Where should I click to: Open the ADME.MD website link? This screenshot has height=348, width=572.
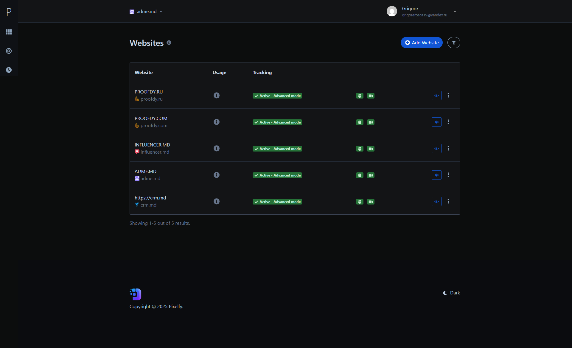tap(145, 171)
